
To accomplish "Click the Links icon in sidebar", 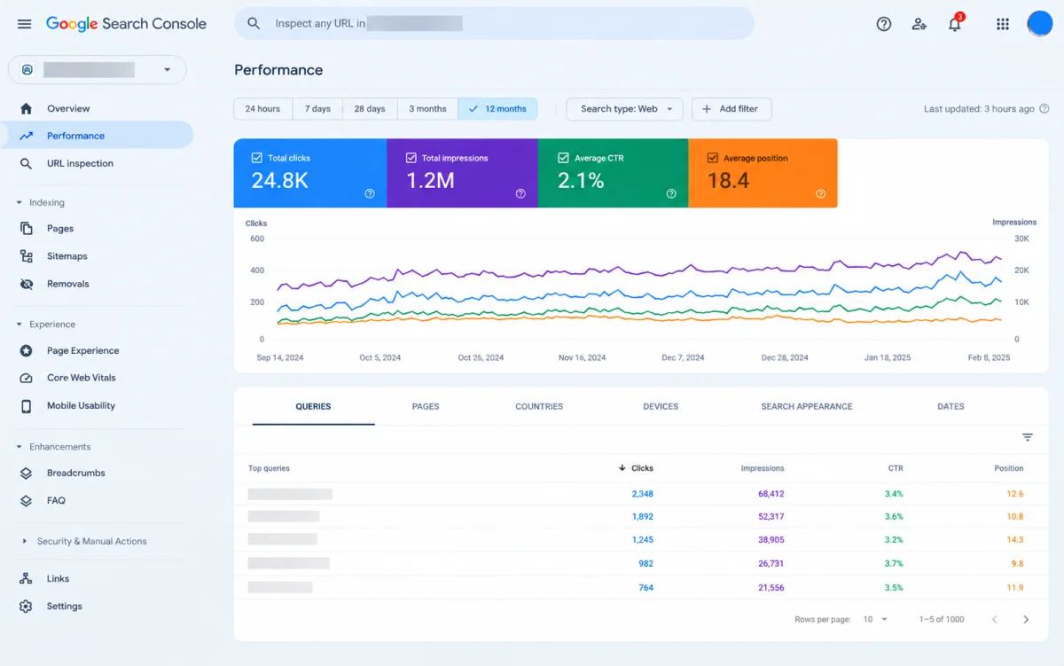I will [26, 578].
